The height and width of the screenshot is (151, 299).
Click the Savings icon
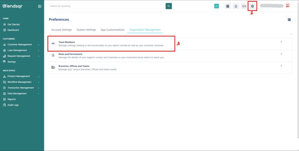(5, 62)
